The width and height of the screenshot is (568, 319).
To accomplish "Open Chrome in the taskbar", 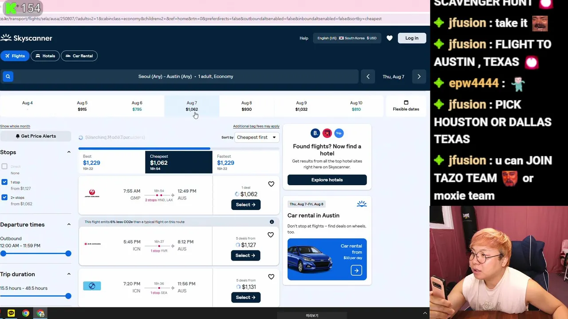I will tap(26, 313).
